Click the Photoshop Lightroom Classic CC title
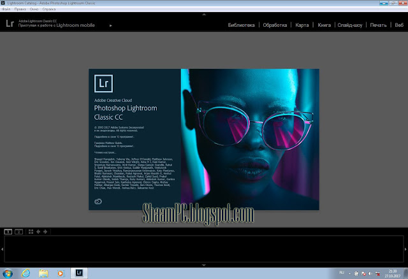The height and width of the screenshot is (279, 408). coord(126,113)
